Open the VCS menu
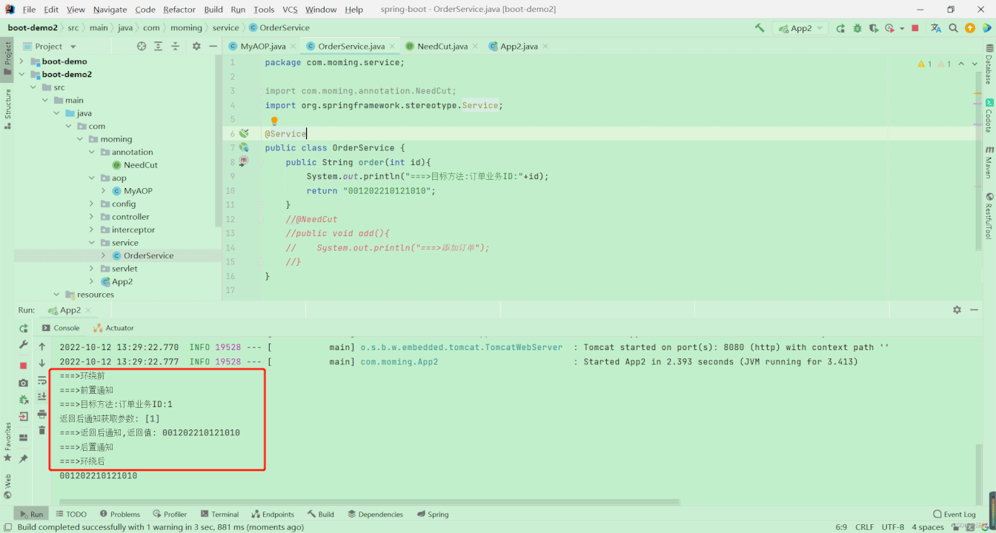The height and width of the screenshot is (533, 996). point(290,10)
